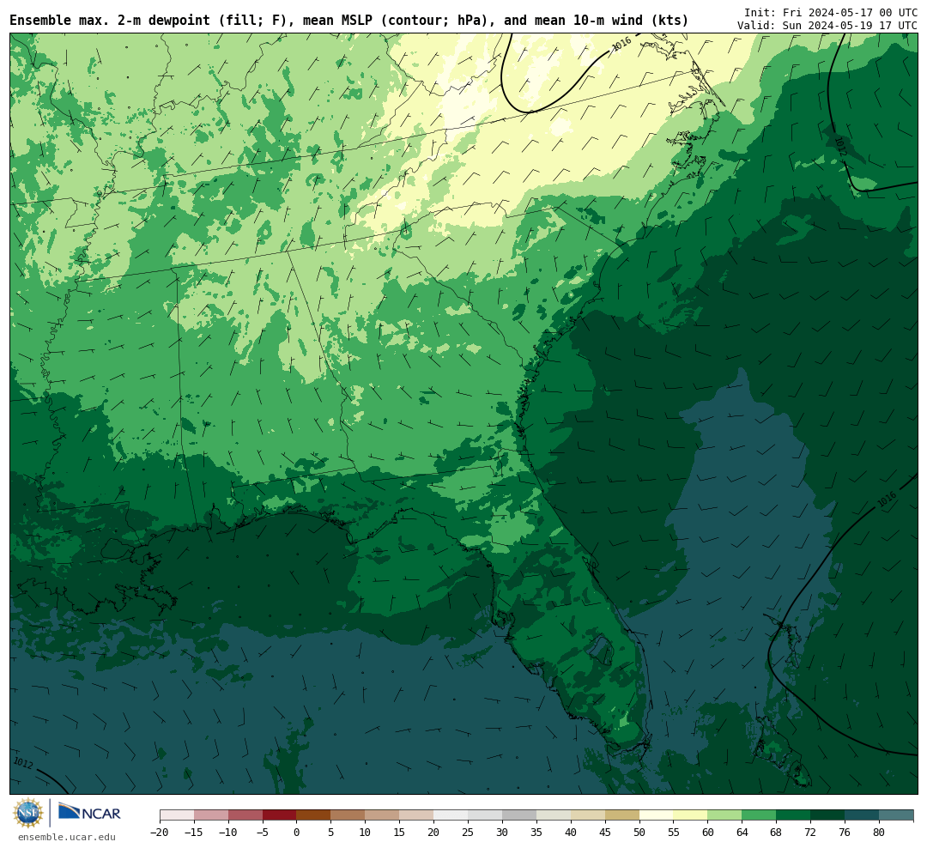Click the NSF logo
The height and width of the screenshot is (848, 927).
pos(28,813)
